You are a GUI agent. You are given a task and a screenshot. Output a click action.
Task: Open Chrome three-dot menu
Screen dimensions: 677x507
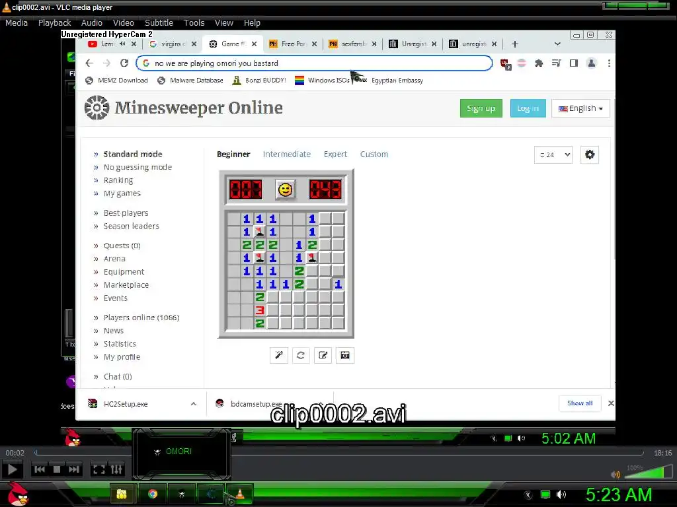tap(609, 63)
